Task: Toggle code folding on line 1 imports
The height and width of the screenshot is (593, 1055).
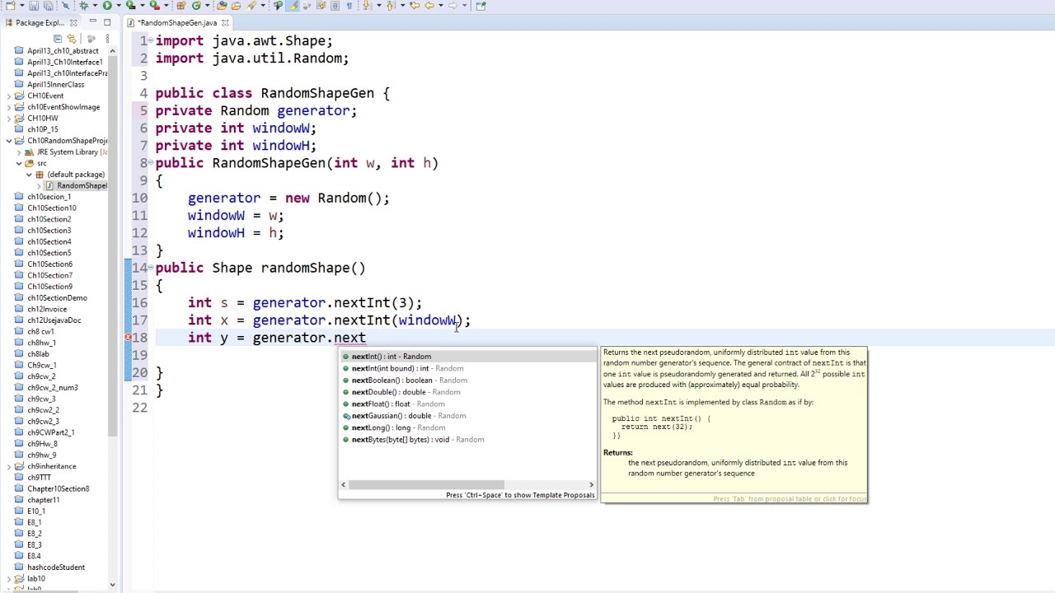Action: click(x=150, y=40)
